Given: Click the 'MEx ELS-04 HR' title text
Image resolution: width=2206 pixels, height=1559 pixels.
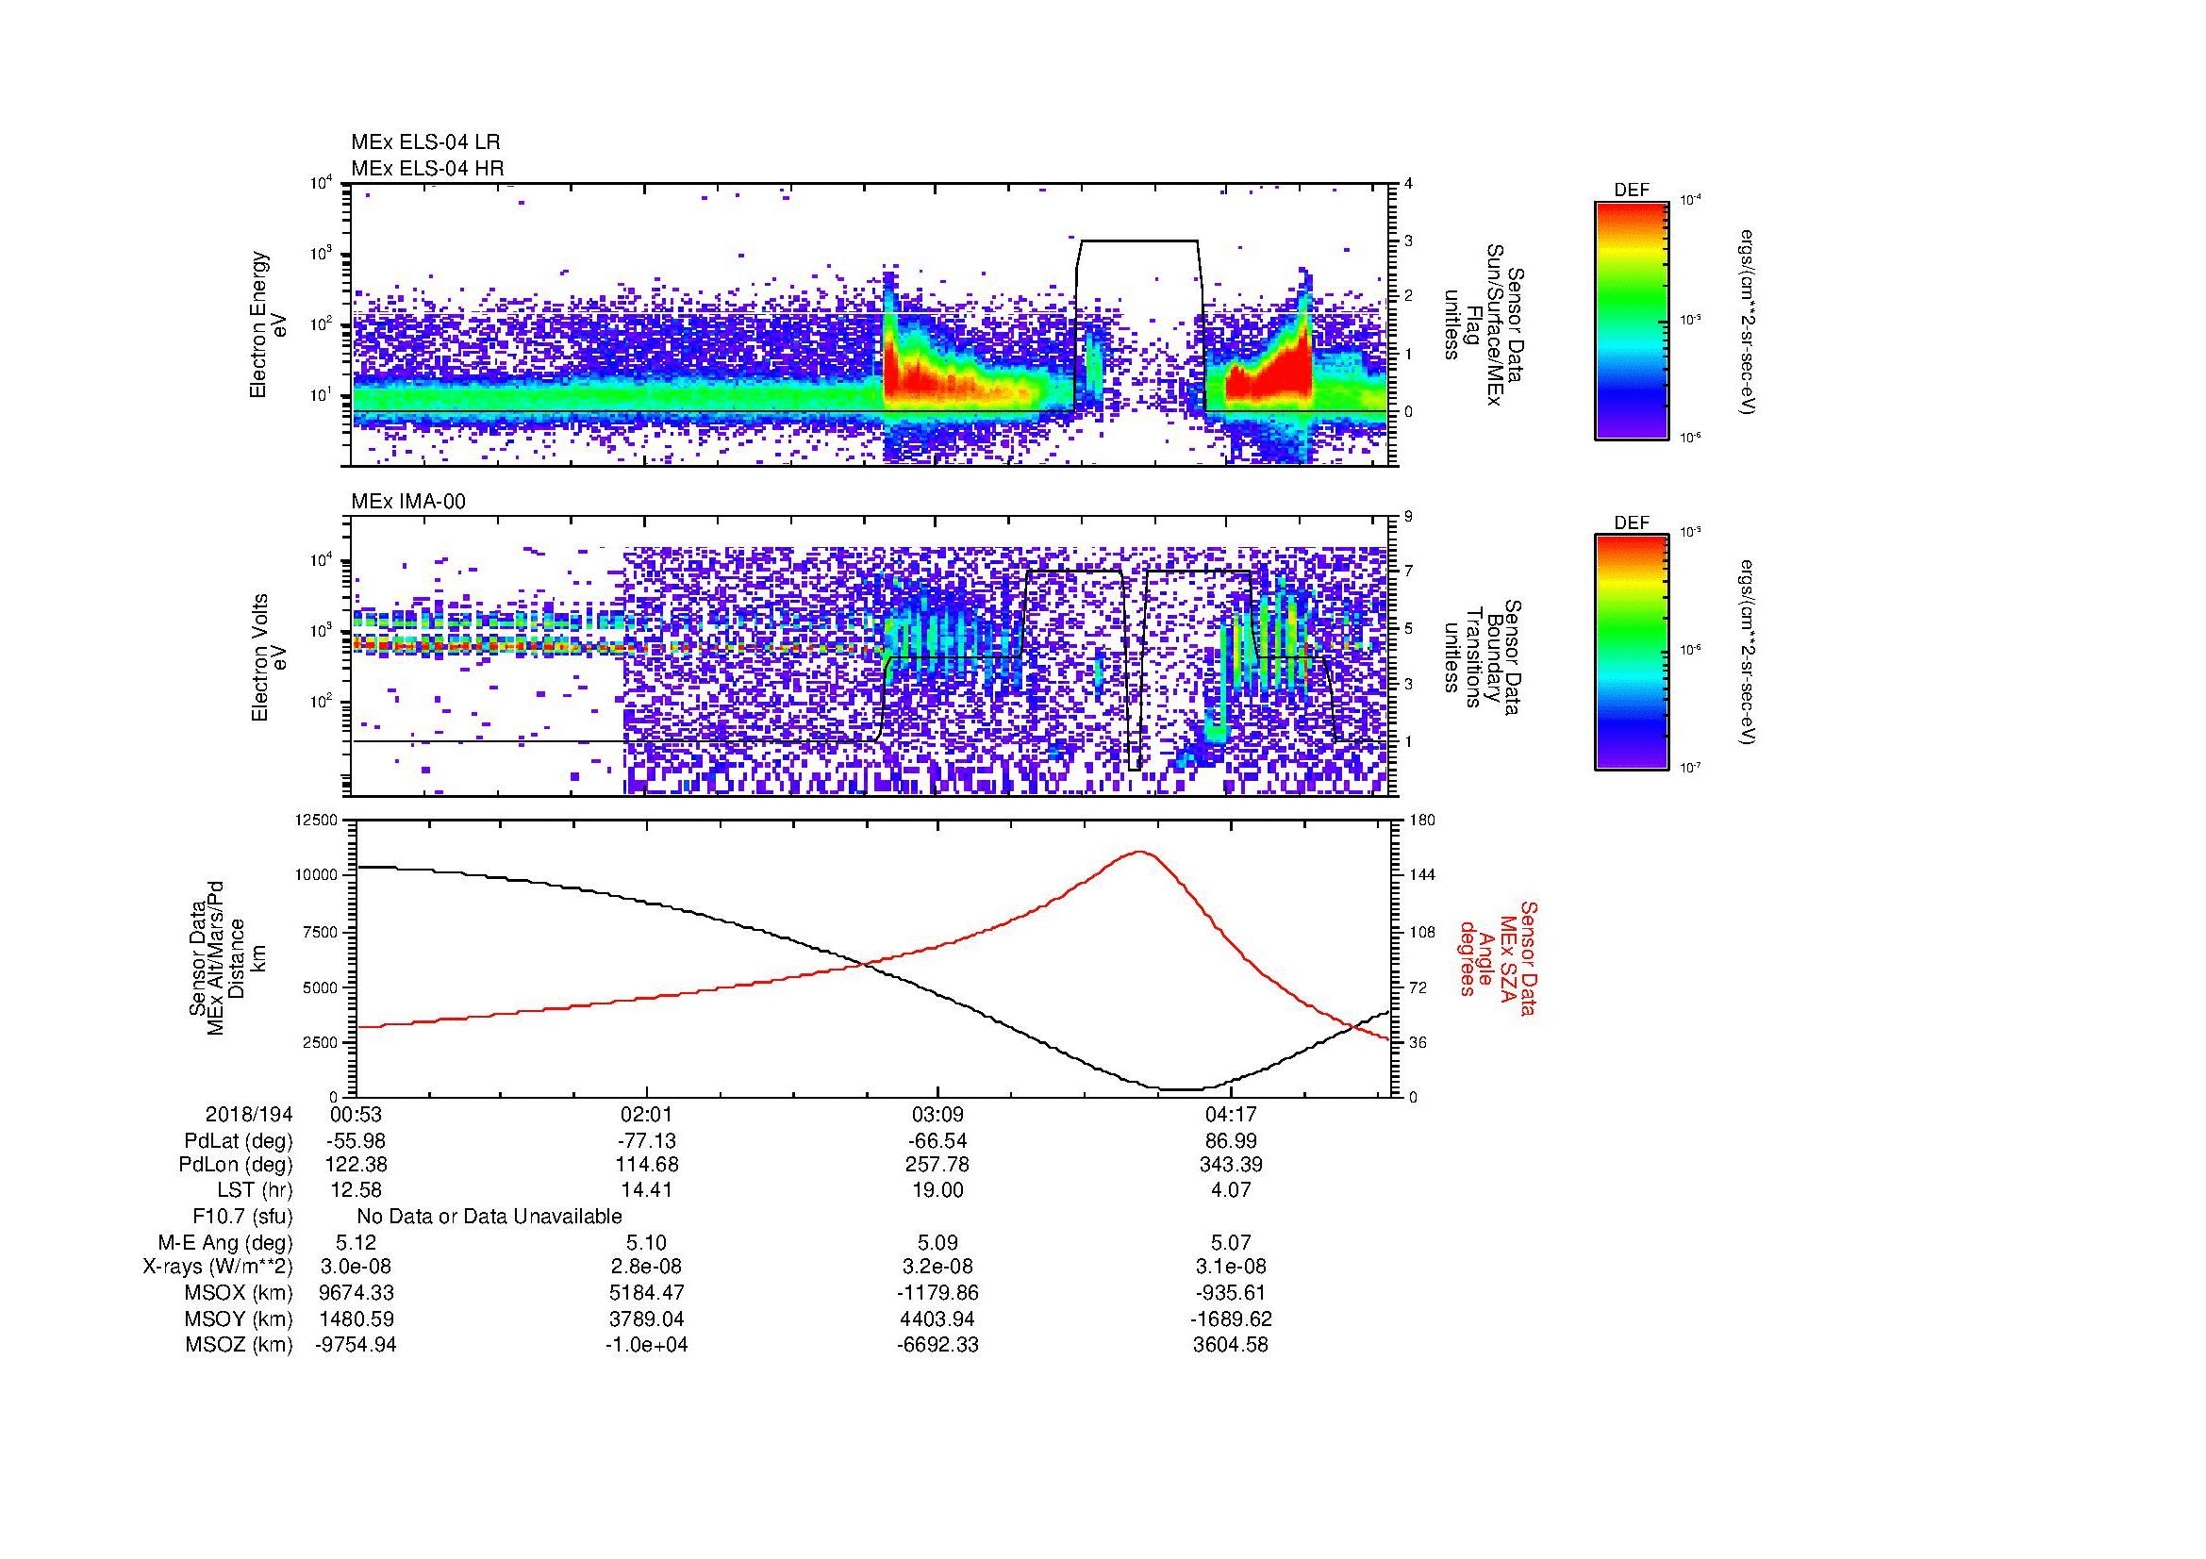Looking at the screenshot, I should (x=426, y=168).
